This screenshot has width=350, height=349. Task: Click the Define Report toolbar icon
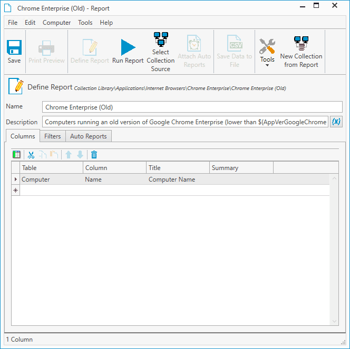point(90,52)
